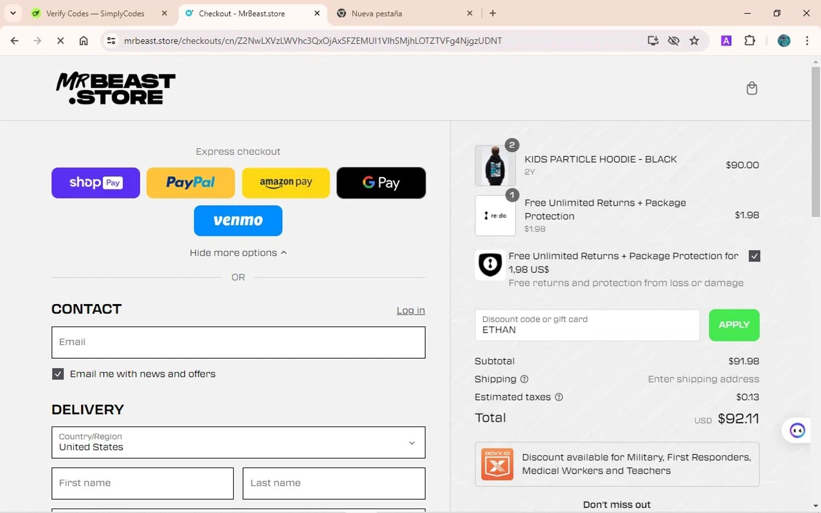
Task: Go forward in browser history
Action: (x=37, y=40)
